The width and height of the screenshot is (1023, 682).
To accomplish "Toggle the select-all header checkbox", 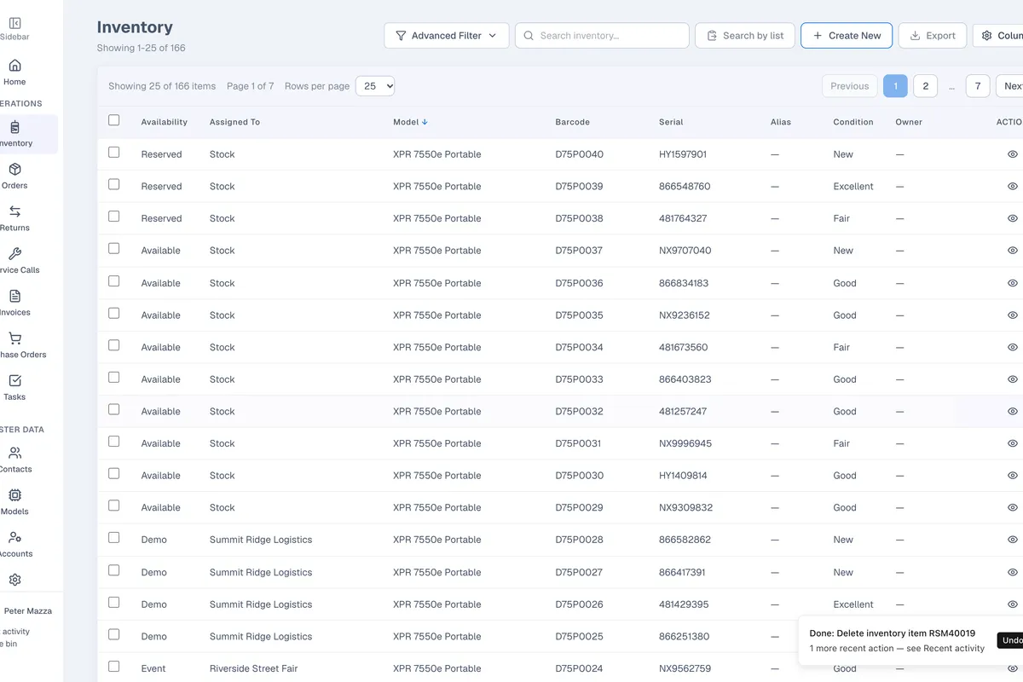I will coord(114,120).
